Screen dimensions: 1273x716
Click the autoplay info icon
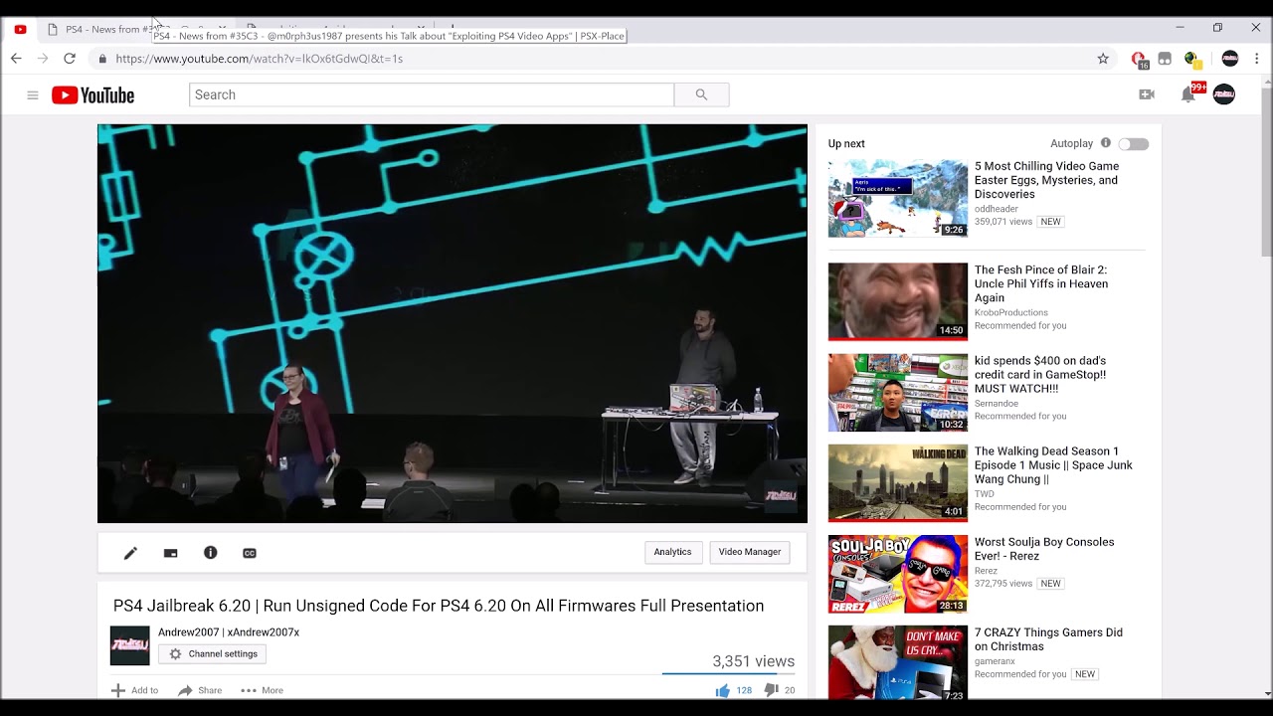[x=1105, y=143]
